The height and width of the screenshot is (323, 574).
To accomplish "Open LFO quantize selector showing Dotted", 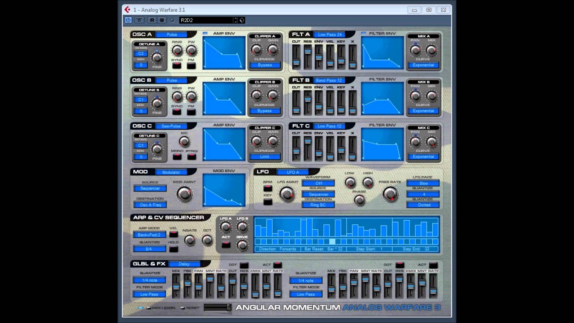I will coord(423,205).
